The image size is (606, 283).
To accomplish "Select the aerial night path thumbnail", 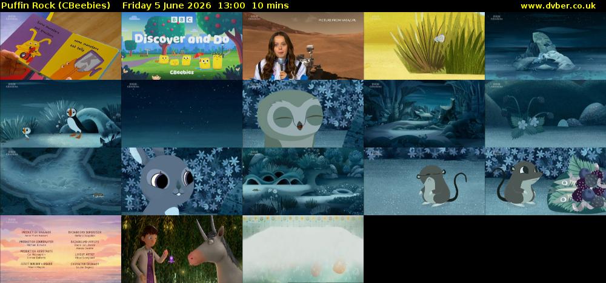I will coord(61,181).
